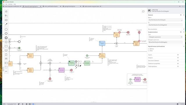
Task: Pick the intermediate event palette shape
Action: 6,34
